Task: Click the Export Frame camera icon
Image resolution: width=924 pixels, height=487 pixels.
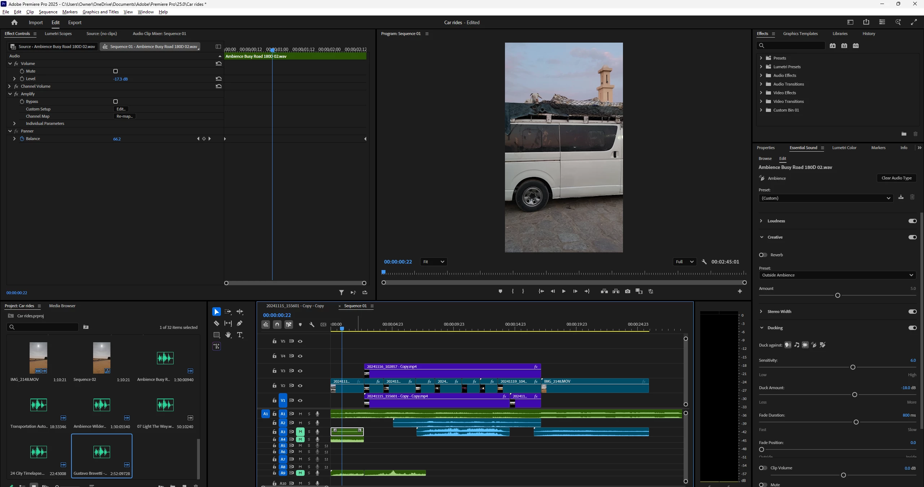Action: pyautogui.click(x=628, y=291)
